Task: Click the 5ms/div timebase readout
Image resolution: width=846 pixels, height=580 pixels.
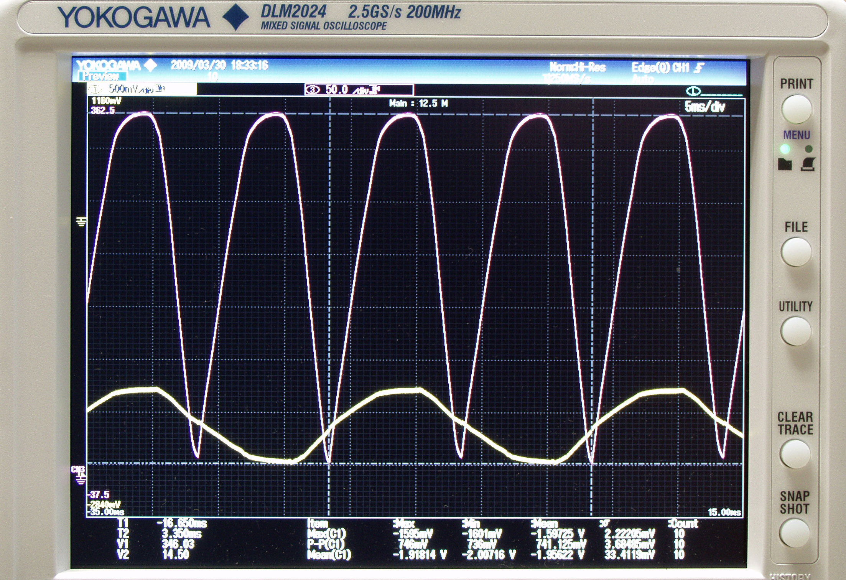Action: (705, 107)
